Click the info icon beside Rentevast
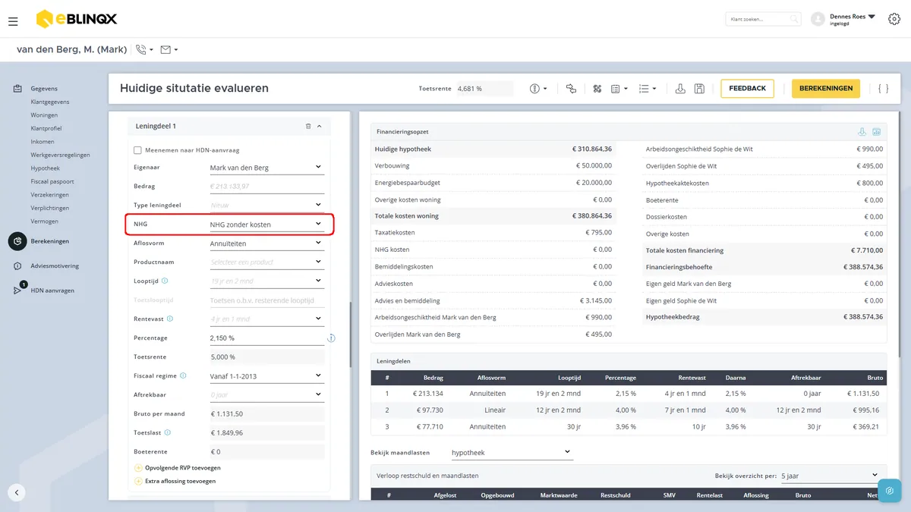Viewport: 911px width, 512px height. click(170, 319)
